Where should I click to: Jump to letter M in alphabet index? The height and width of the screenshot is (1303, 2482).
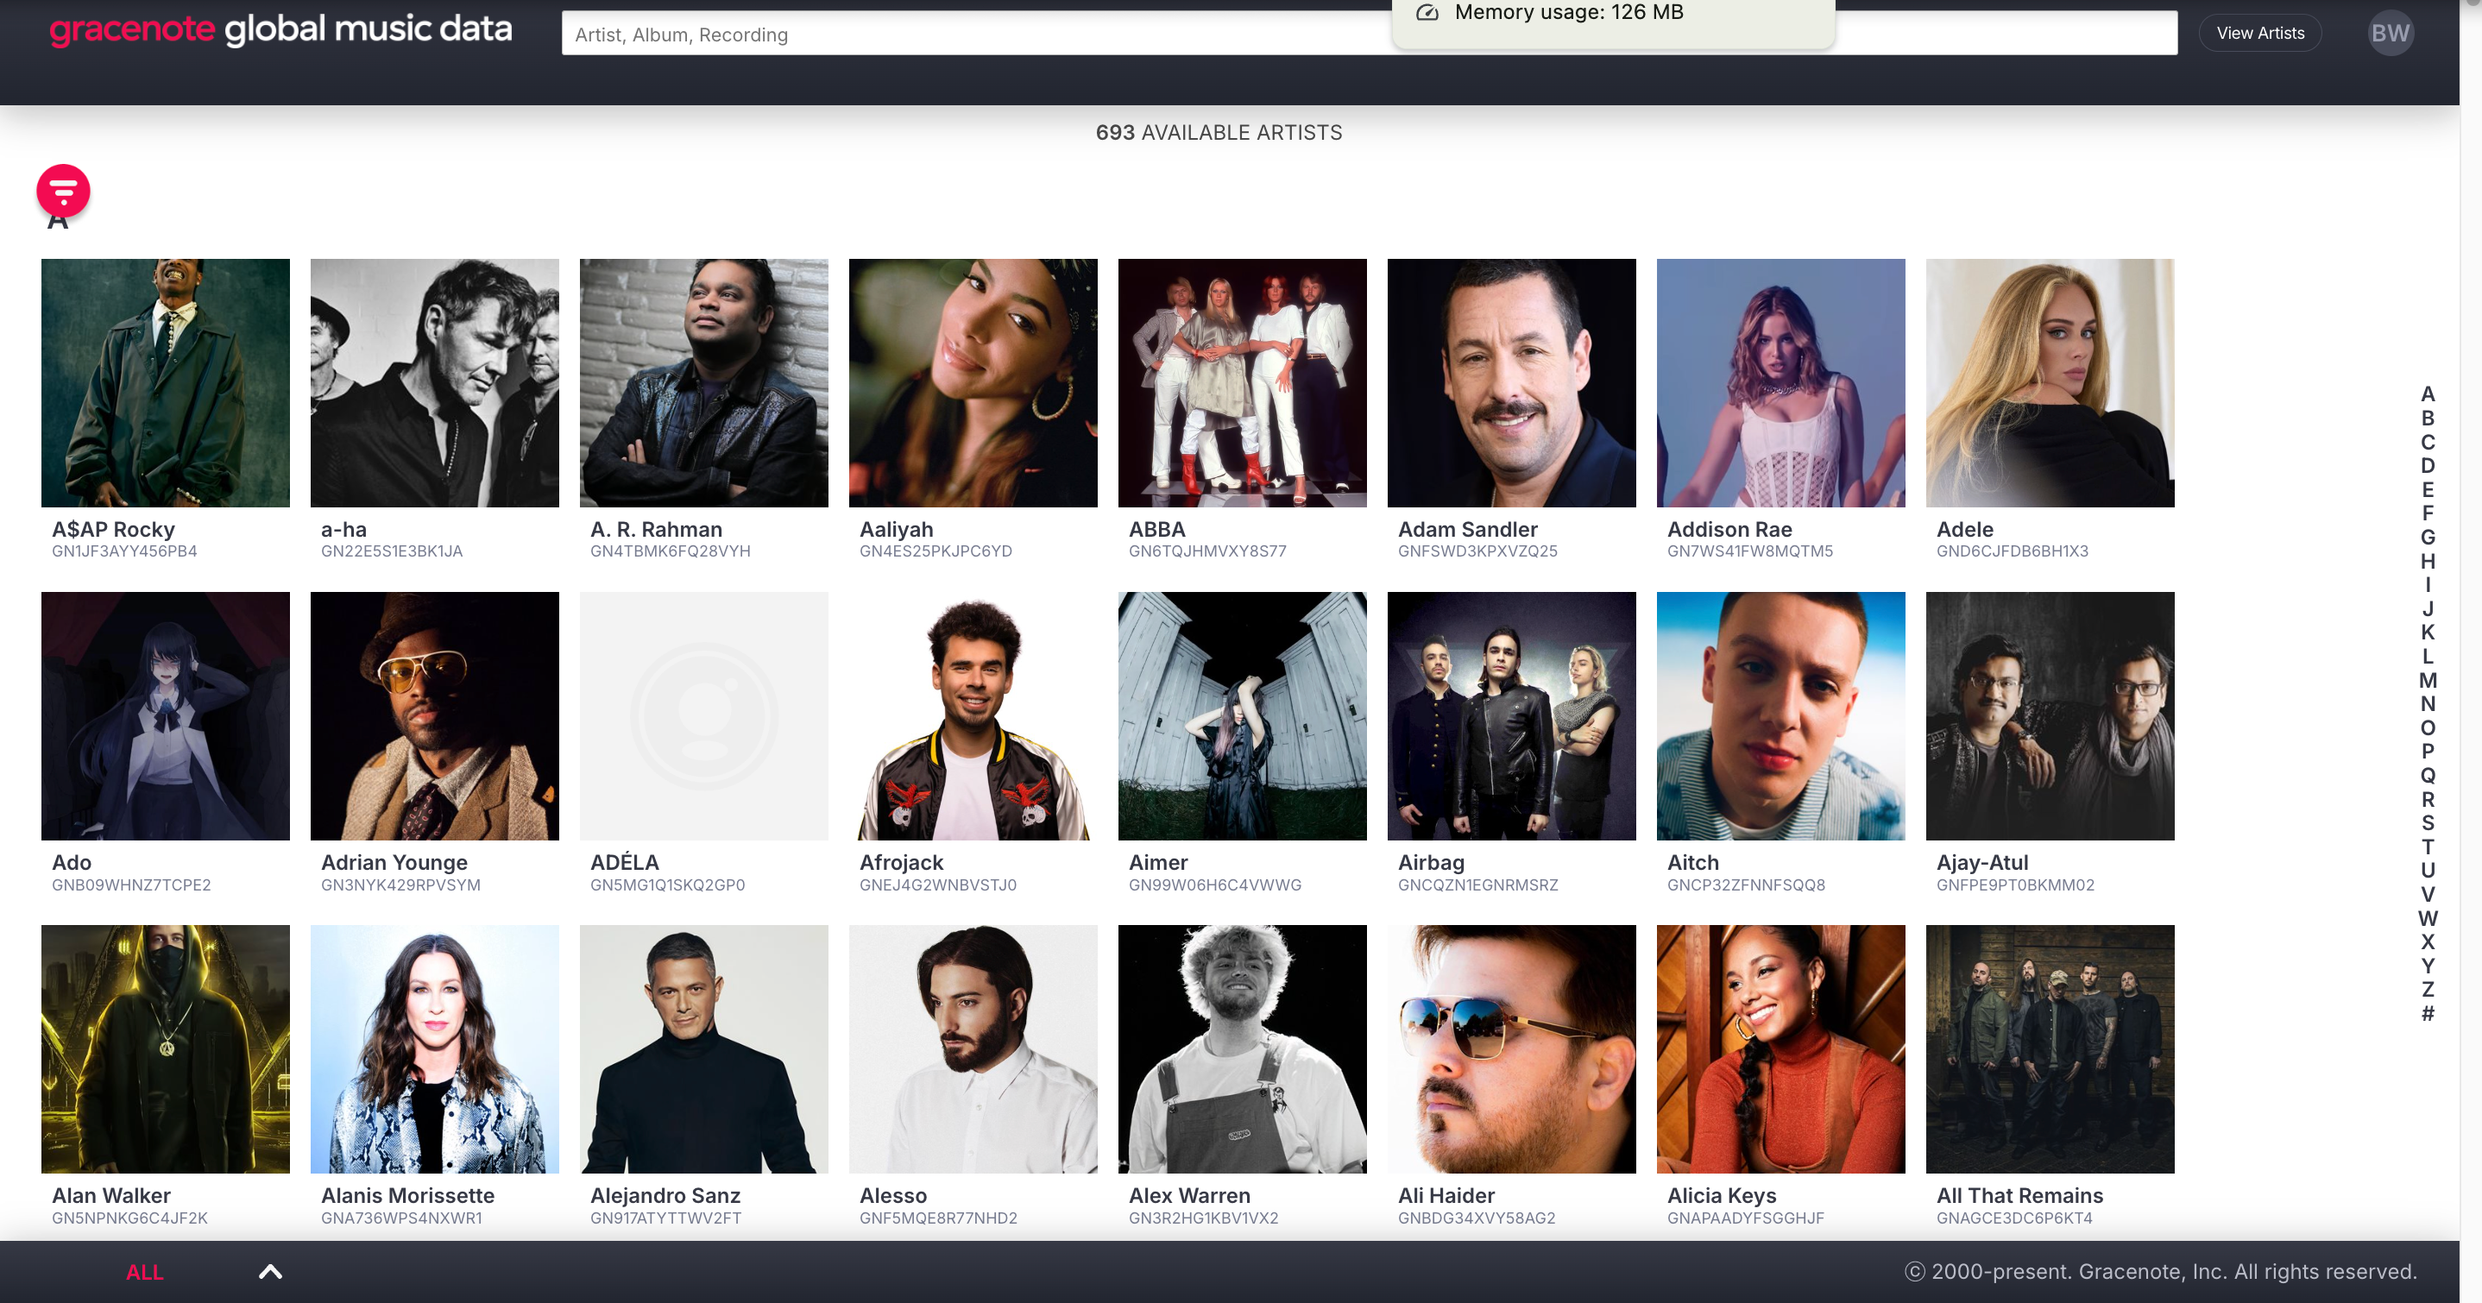[x=2427, y=681]
